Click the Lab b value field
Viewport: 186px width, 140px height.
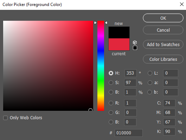[x=171, y=92]
